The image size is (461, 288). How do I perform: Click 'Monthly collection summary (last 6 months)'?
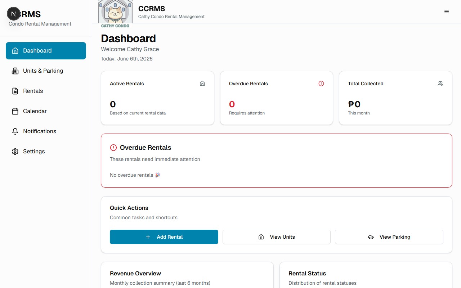pyautogui.click(x=160, y=283)
